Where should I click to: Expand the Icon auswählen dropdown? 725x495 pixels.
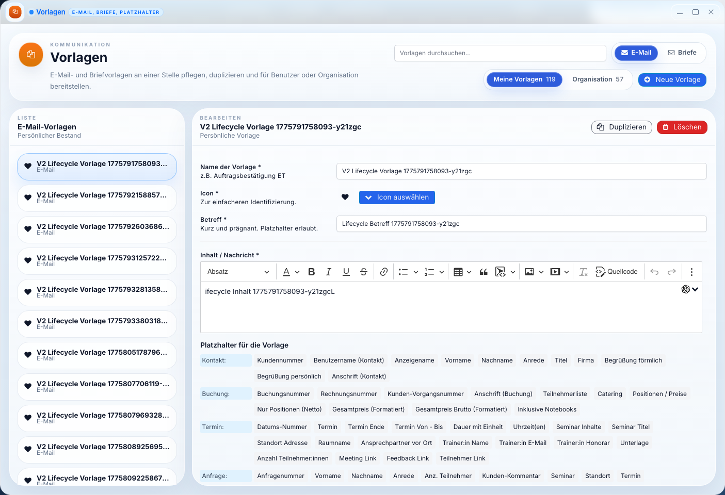(x=397, y=197)
